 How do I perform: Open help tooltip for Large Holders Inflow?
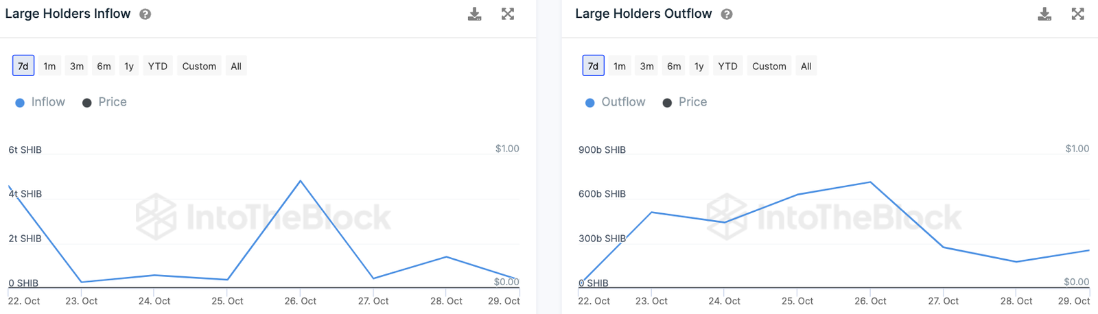145,14
